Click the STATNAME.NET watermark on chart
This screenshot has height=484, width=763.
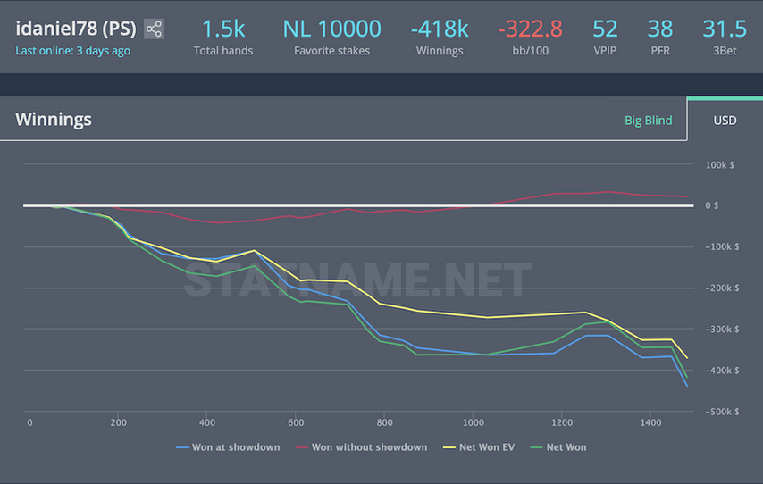click(x=357, y=280)
